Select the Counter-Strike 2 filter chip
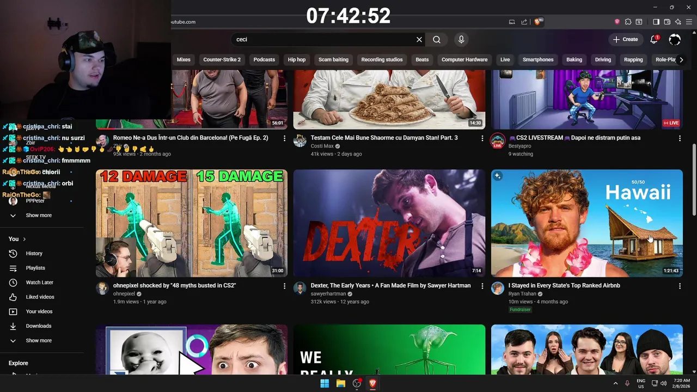The image size is (697, 392). 222,59
